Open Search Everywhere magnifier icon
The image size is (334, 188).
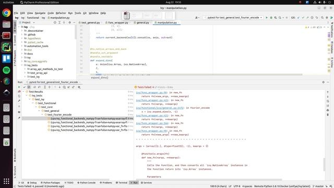(323, 18)
